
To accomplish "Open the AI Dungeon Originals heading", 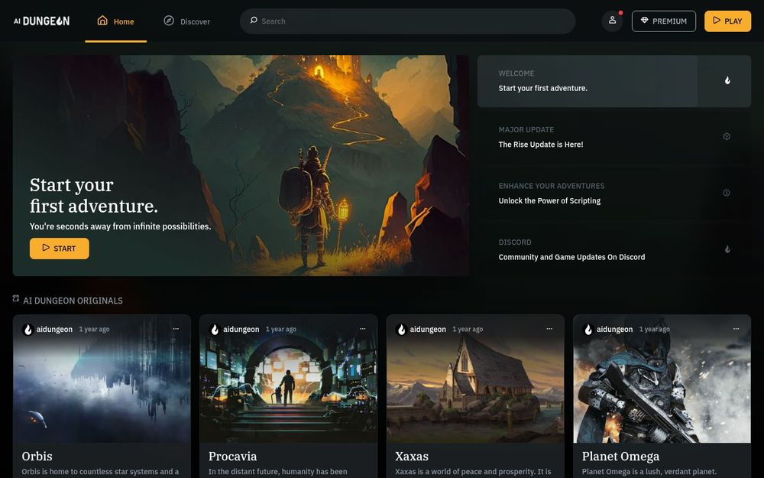I will [x=73, y=301].
